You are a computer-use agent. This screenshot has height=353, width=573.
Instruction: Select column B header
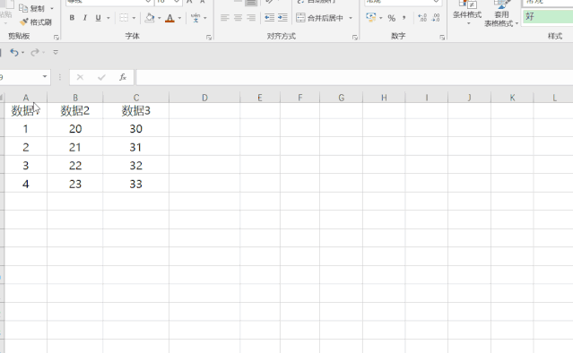75,98
